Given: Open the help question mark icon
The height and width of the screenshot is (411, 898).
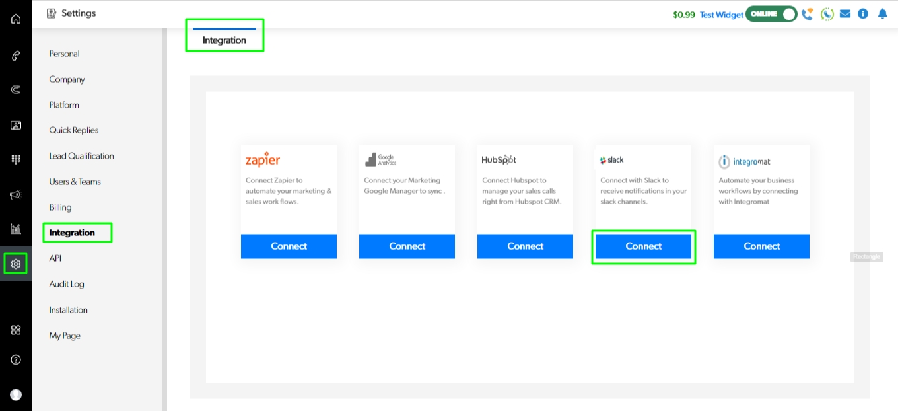Looking at the screenshot, I should (x=16, y=360).
